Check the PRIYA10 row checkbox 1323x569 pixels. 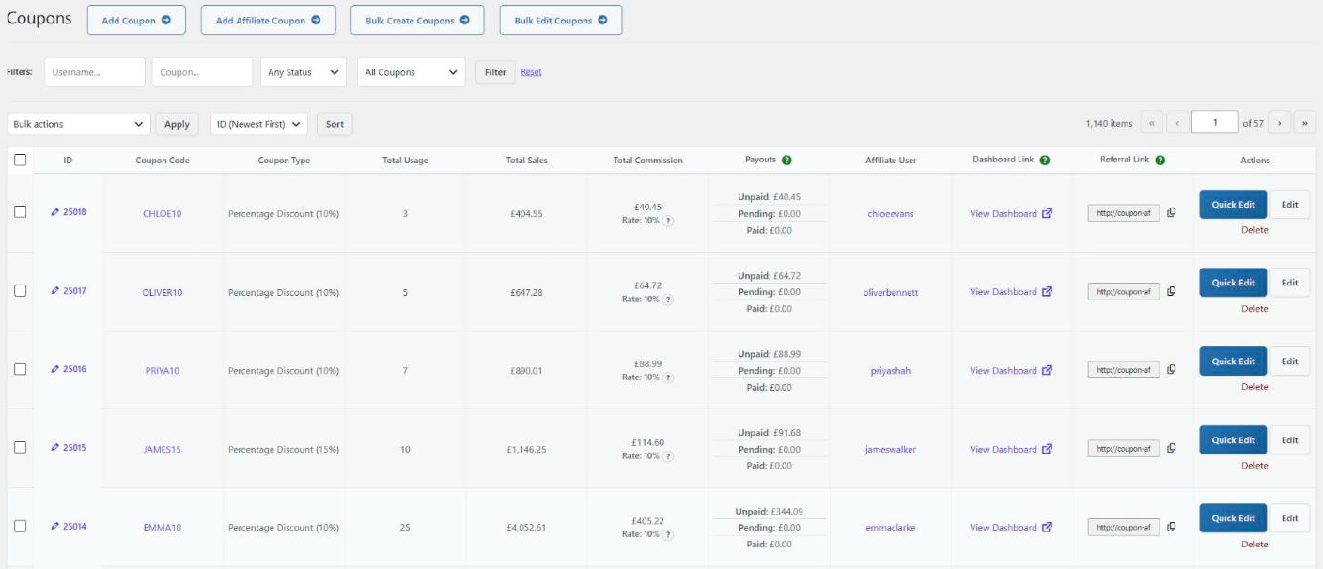pyautogui.click(x=20, y=369)
